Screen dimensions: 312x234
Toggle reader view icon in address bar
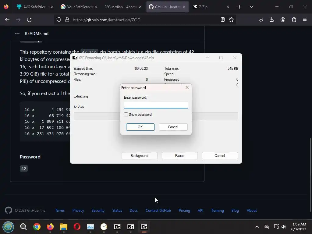(x=223, y=19)
